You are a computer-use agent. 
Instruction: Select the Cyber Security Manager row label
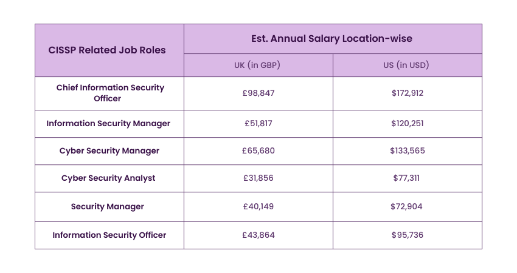109,150
